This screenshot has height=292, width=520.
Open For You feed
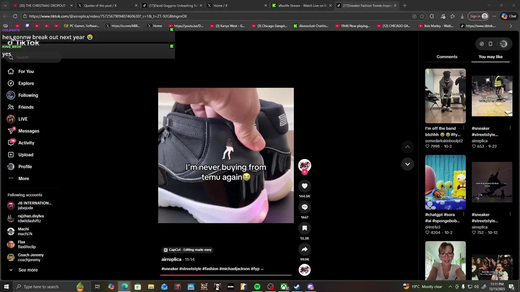[x=26, y=71]
